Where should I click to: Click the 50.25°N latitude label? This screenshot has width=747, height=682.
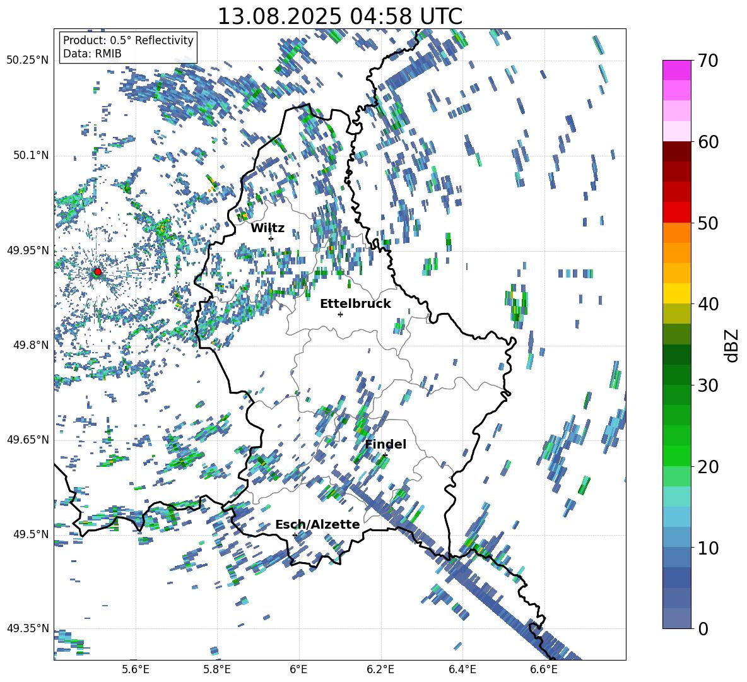28,61
